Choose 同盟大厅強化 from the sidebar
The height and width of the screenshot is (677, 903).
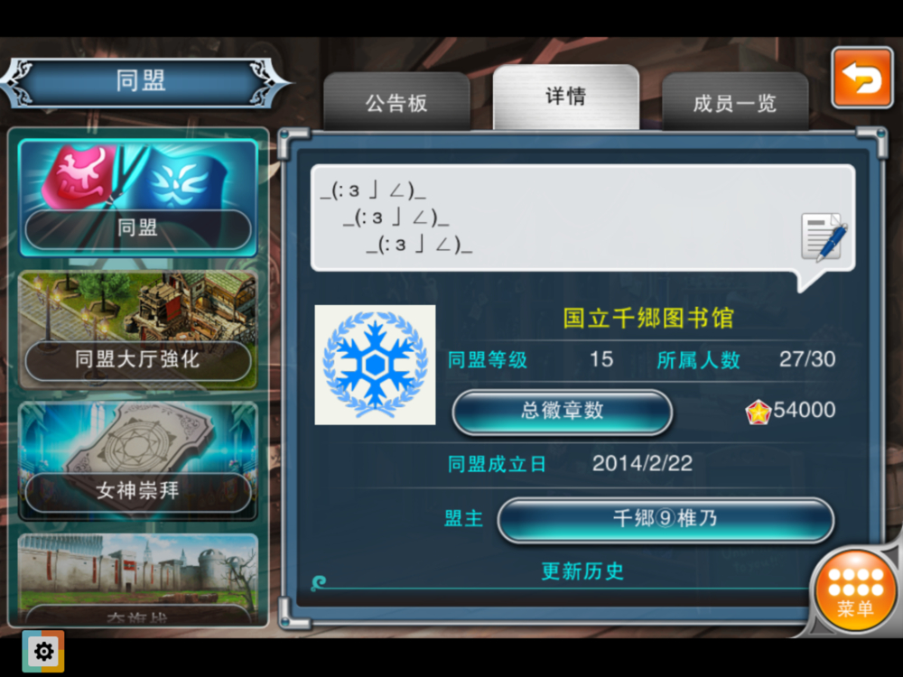tap(138, 329)
